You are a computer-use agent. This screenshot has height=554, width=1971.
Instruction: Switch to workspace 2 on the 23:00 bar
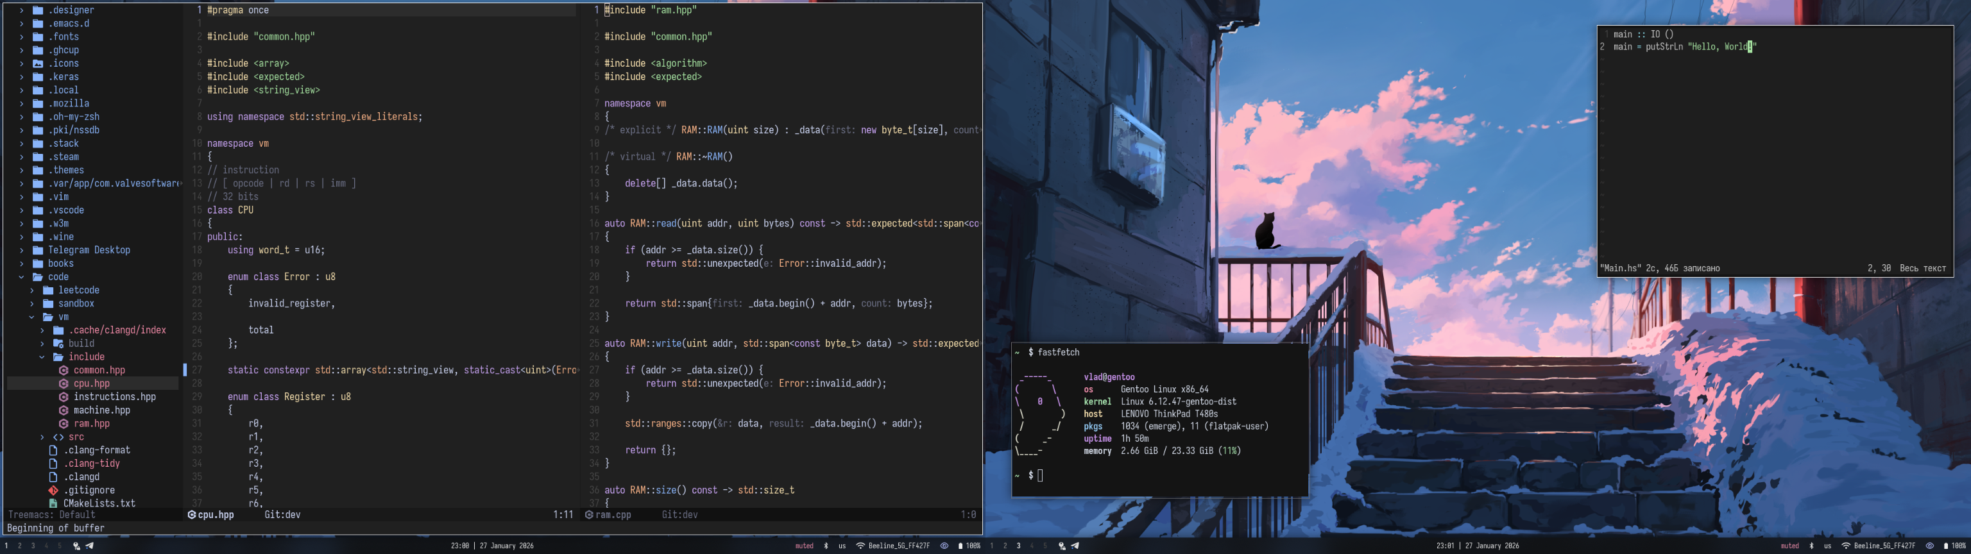point(19,546)
